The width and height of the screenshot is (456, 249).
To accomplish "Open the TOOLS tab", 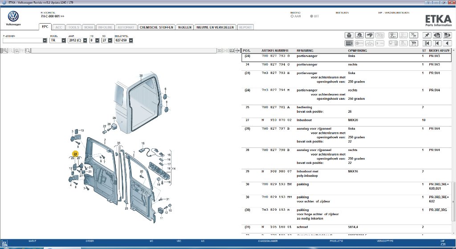I will pyautogui.click(x=73, y=27).
